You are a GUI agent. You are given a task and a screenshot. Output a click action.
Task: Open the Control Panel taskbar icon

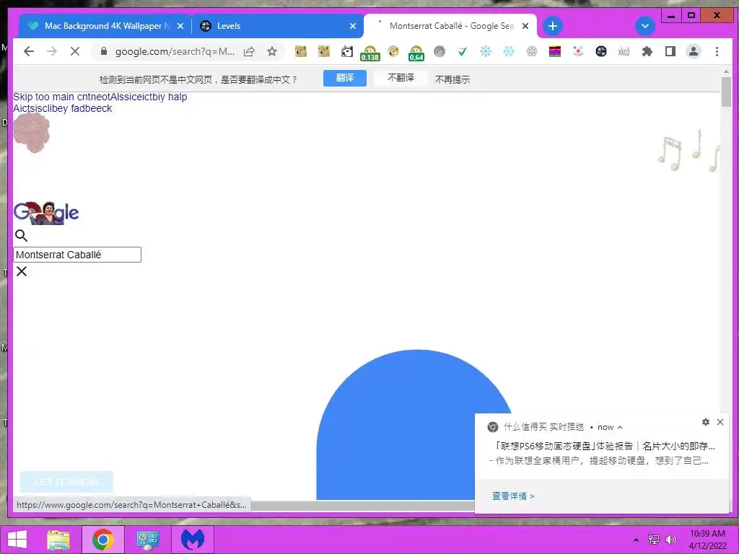click(147, 540)
